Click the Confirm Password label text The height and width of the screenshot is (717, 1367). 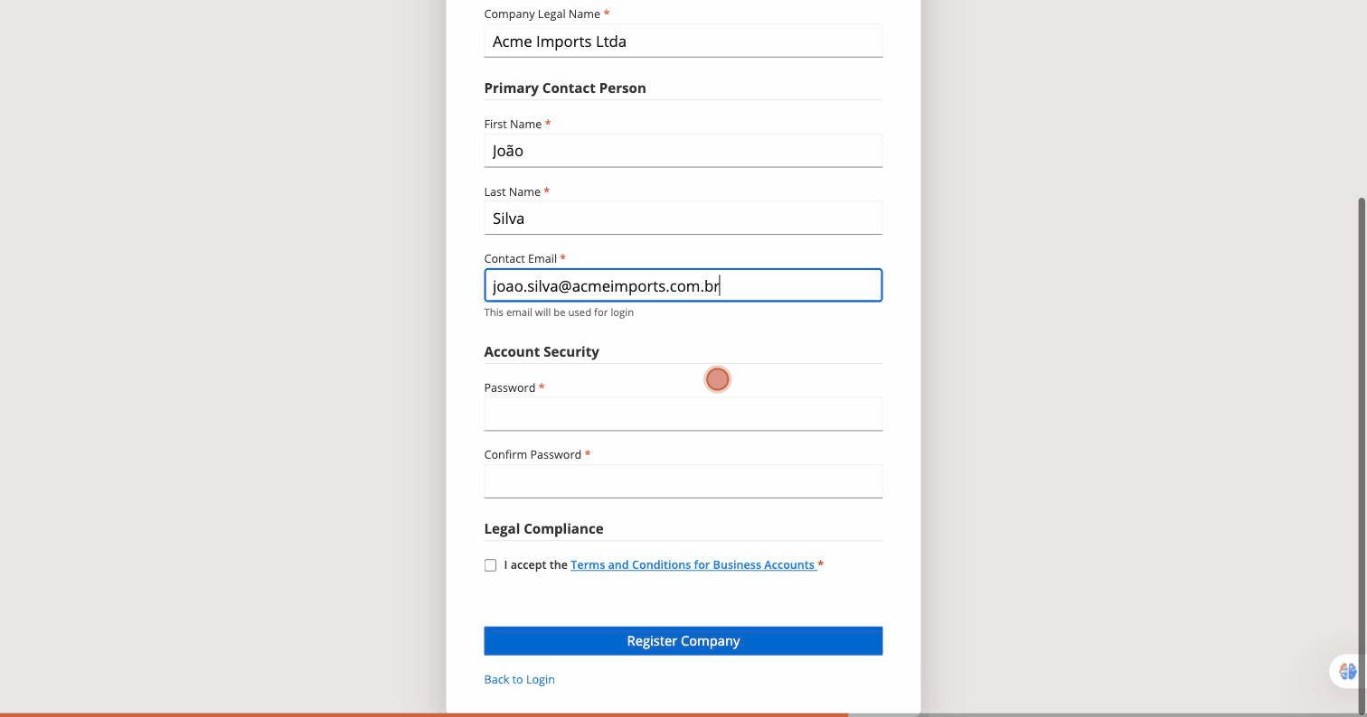(x=533, y=454)
